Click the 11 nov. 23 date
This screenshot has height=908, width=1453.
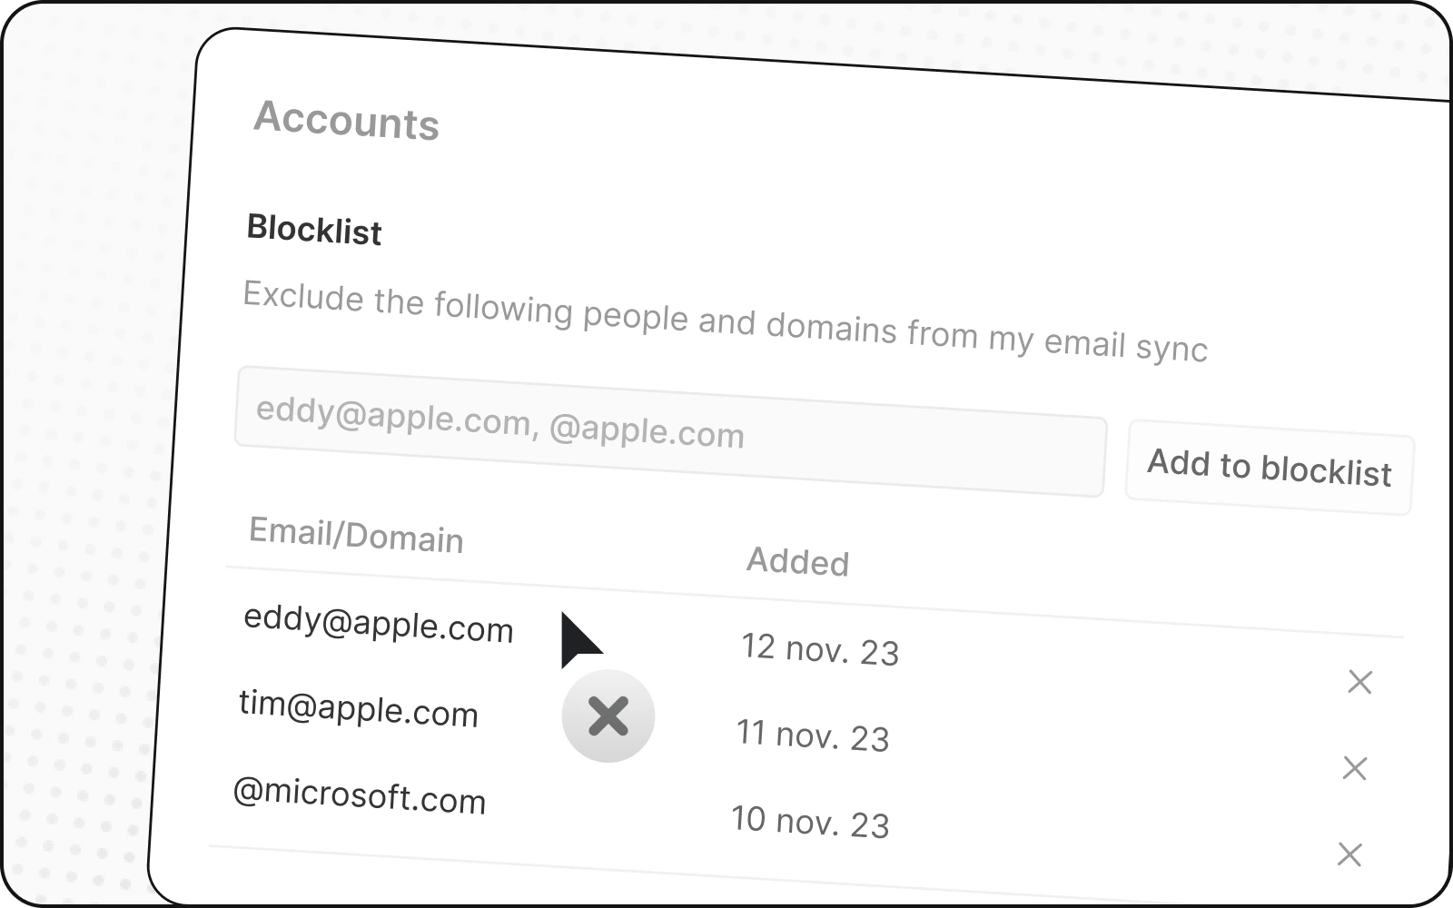[x=813, y=735]
